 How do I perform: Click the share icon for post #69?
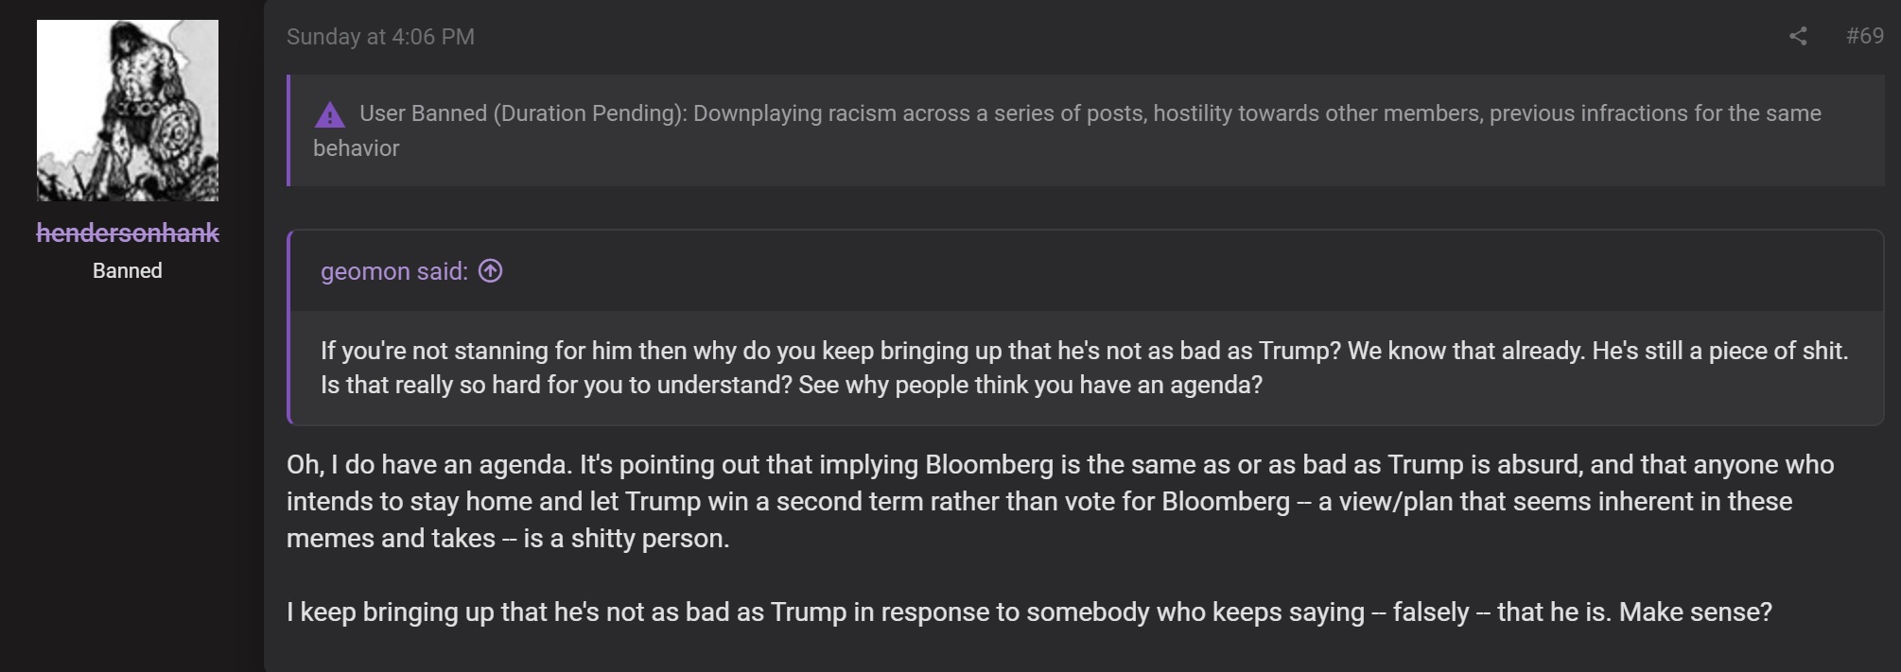[x=1798, y=37]
